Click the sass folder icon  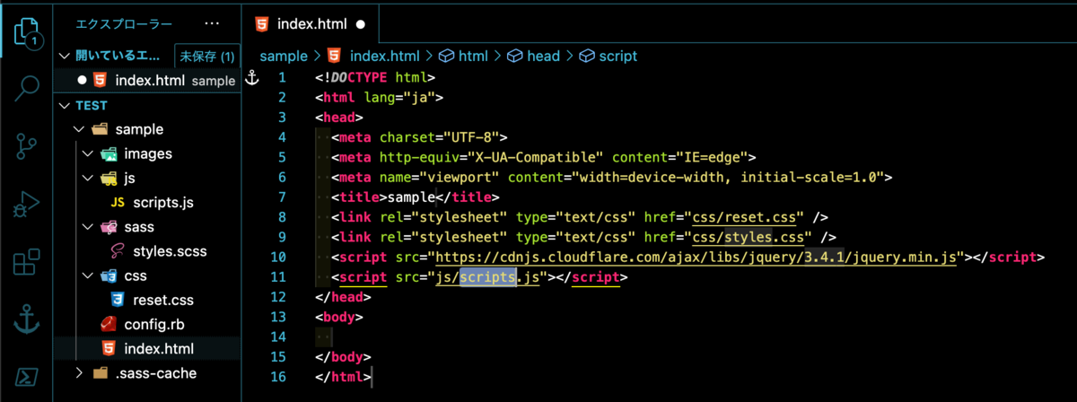pyautogui.click(x=108, y=227)
